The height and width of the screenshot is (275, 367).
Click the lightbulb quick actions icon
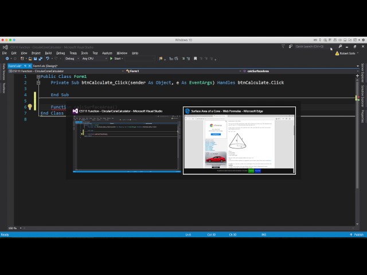(x=30, y=107)
